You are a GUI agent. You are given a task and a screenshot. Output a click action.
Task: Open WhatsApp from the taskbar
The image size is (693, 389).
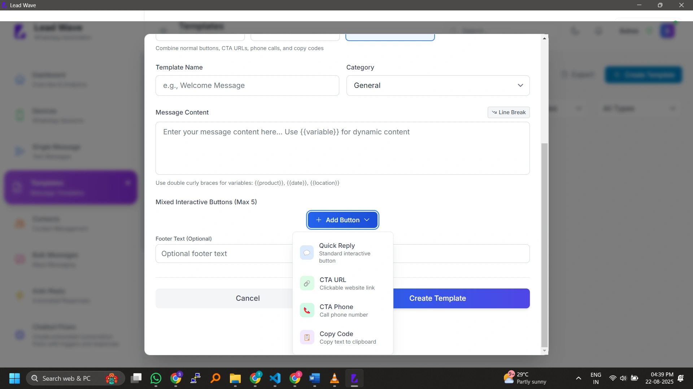[156, 378]
